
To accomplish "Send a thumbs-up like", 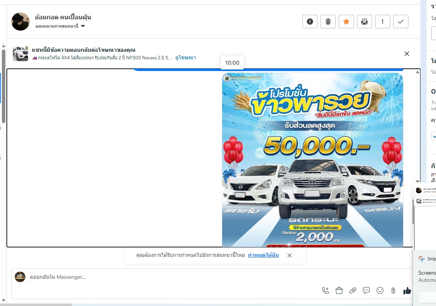I will point(407,291).
